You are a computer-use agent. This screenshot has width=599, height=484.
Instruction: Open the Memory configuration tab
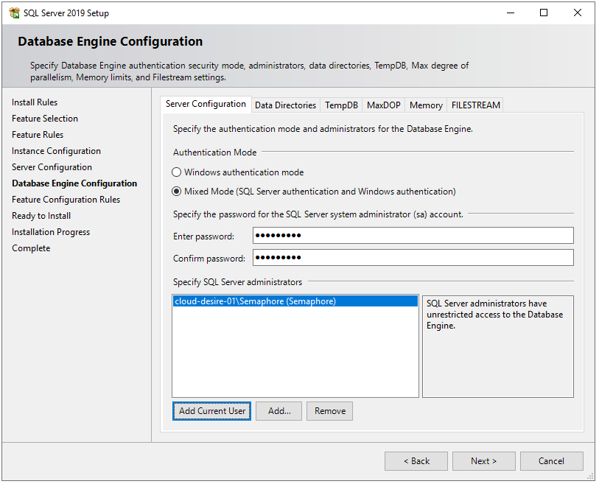pos(425,105)
